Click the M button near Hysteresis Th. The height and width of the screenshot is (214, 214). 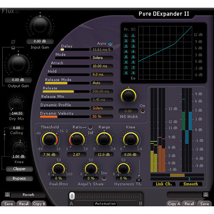click(x=139, y=180)
